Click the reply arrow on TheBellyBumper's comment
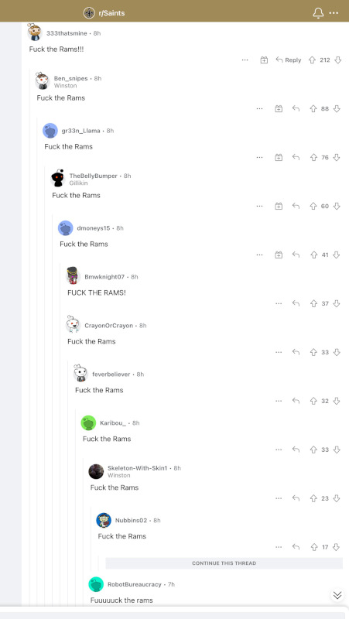The height and width of the screenshot is (619, 349). (x=296, y=206)
